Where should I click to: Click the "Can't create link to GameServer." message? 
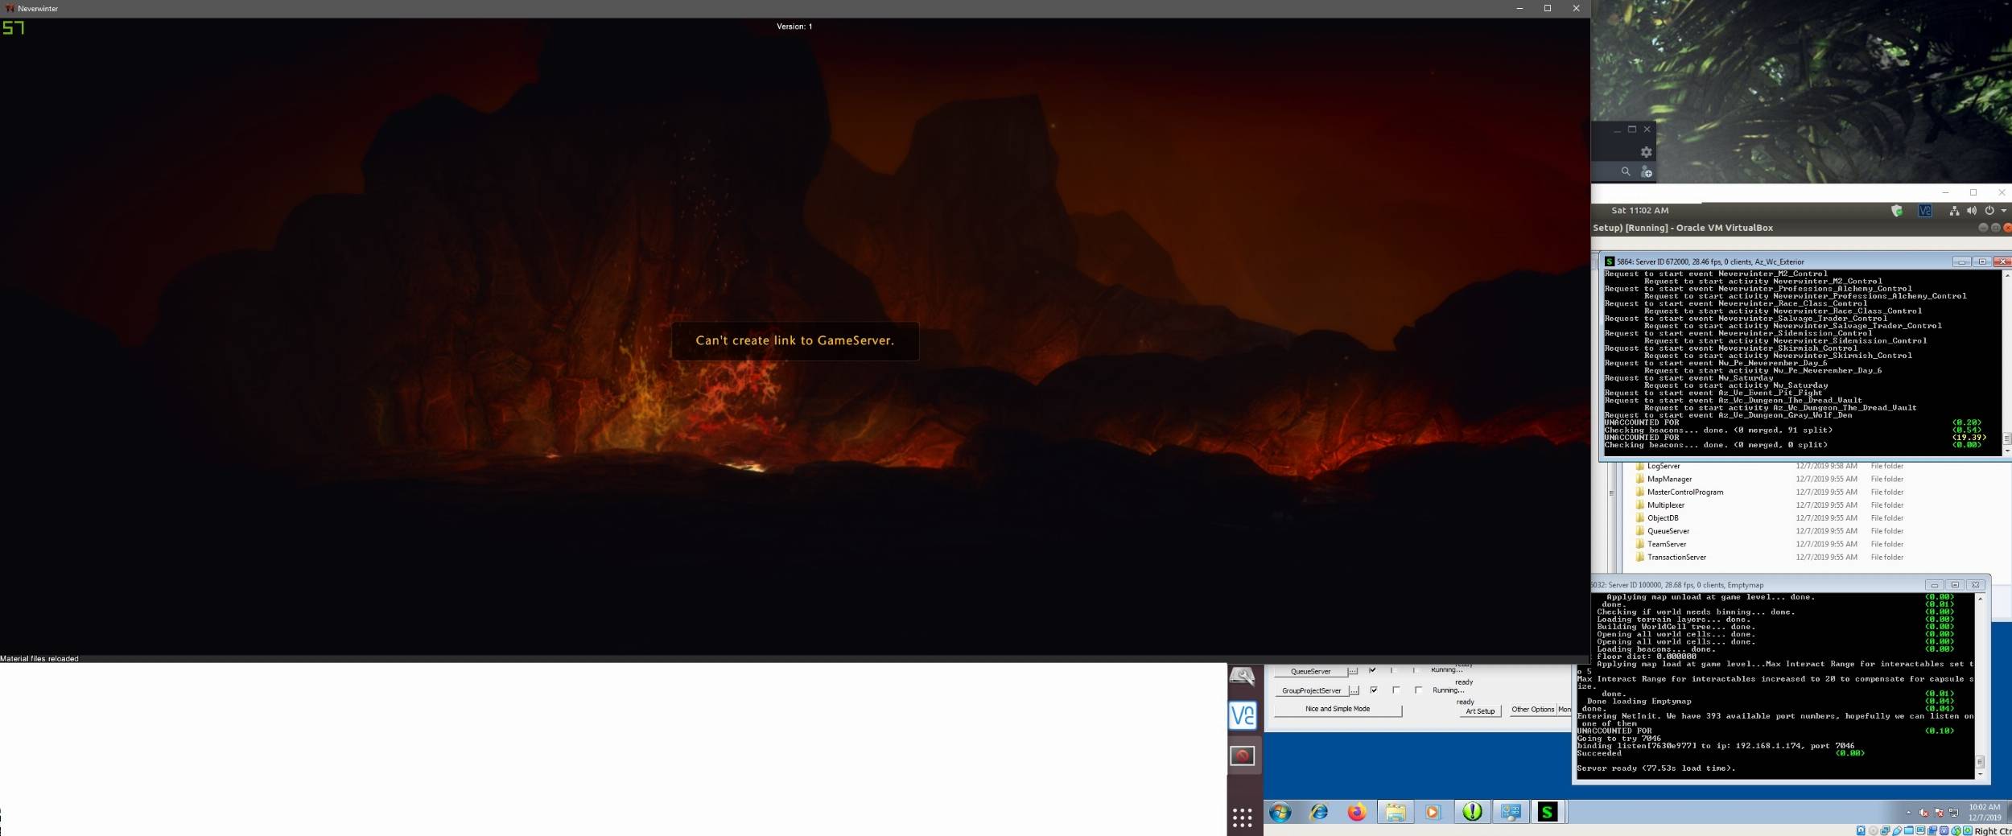point(794,340)
